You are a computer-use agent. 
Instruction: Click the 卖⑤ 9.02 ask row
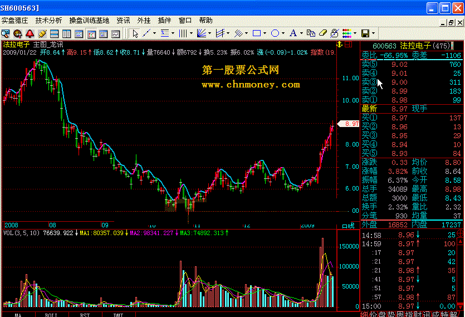click(412, 65)
